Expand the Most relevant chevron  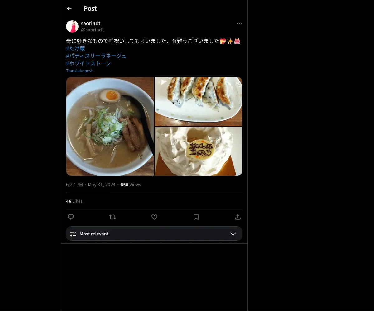[x=233, y=234]
